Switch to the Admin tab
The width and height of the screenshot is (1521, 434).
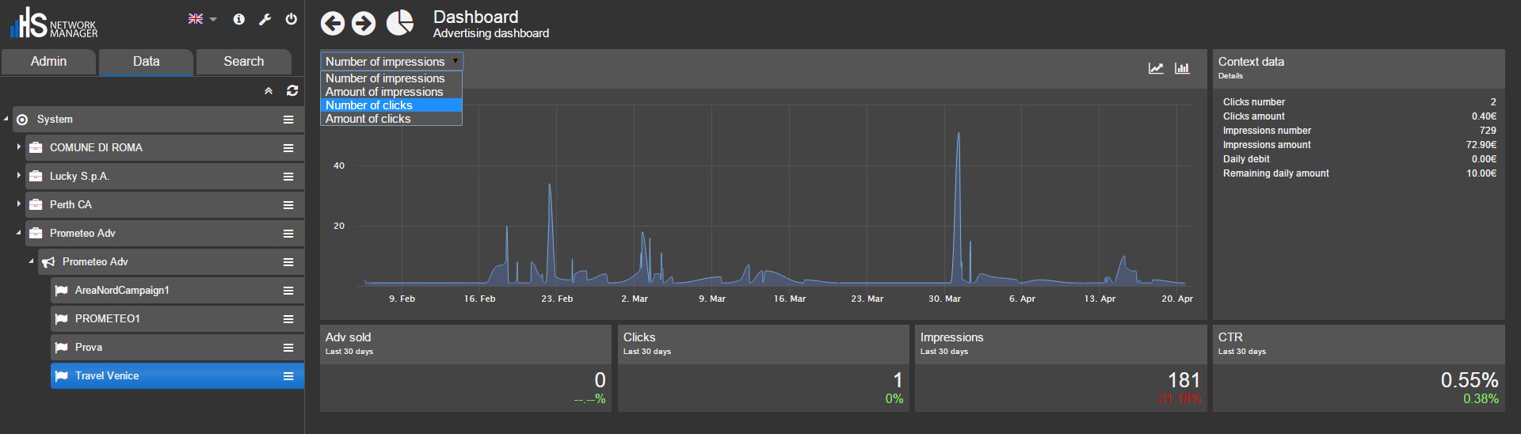point(48,62)
